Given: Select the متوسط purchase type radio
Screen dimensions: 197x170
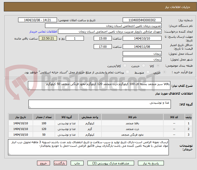Looking at the screenshot, I should pos(148,72).
